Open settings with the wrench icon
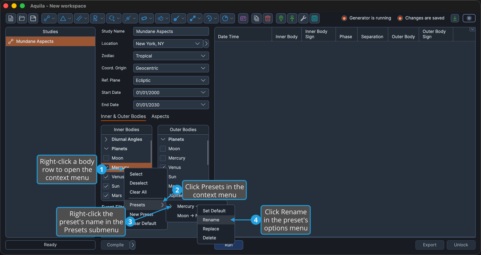The width and height of the screenshot is (481, 255). click(x=303, y=18)
